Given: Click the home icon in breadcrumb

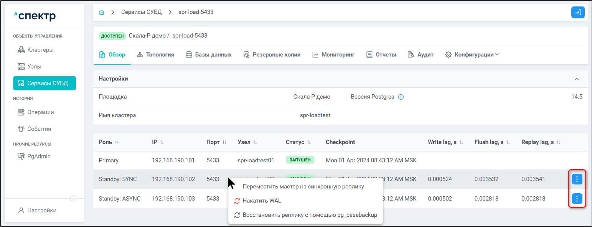Looking at the screenshot, I should (x=102, y=12).
